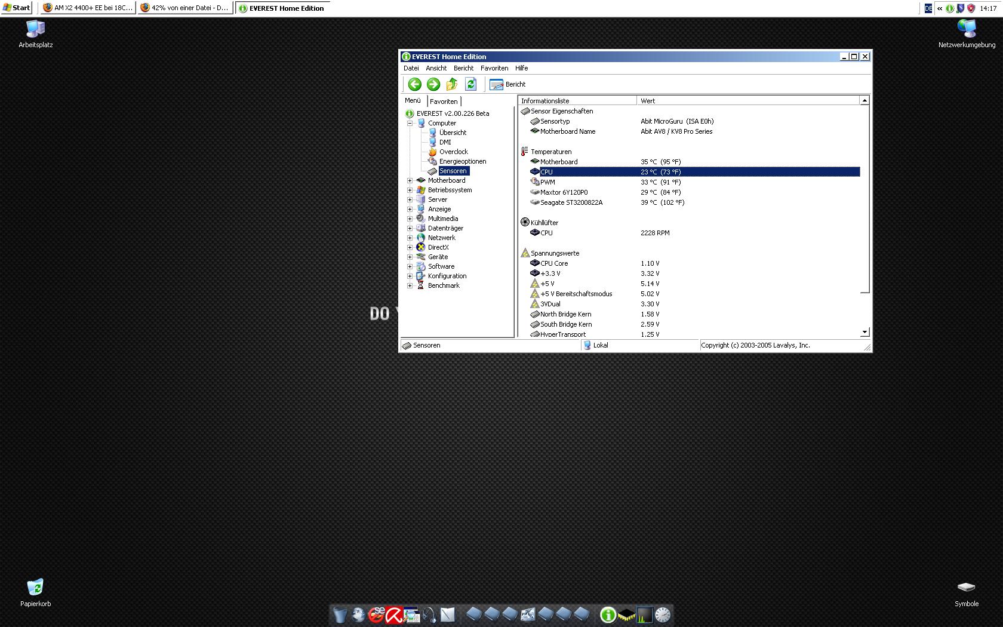This screenshot has height=627, width=1003.
Task: Select the Motherboard Name row
Action: [x=694, y=131]
